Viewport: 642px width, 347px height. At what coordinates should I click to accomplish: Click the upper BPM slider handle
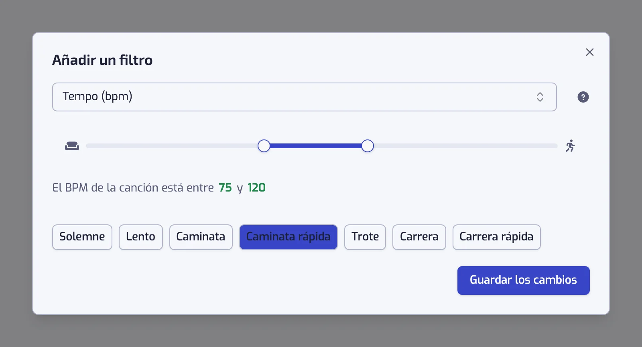[368, 146]
